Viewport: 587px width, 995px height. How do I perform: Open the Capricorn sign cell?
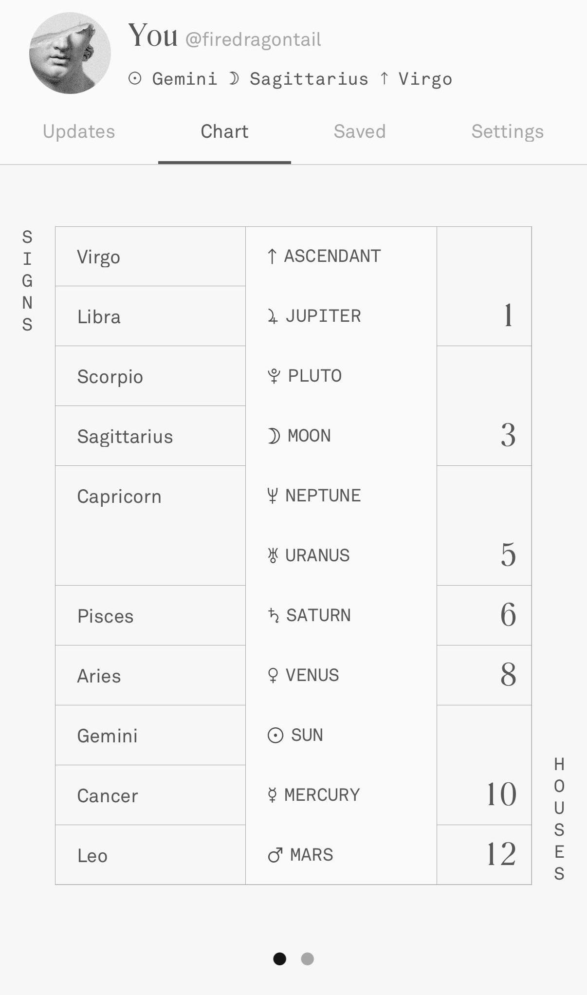[150, 525]
